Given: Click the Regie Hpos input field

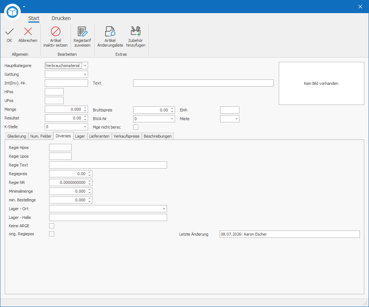Looking at the screenshot, I should pos(60,147).
